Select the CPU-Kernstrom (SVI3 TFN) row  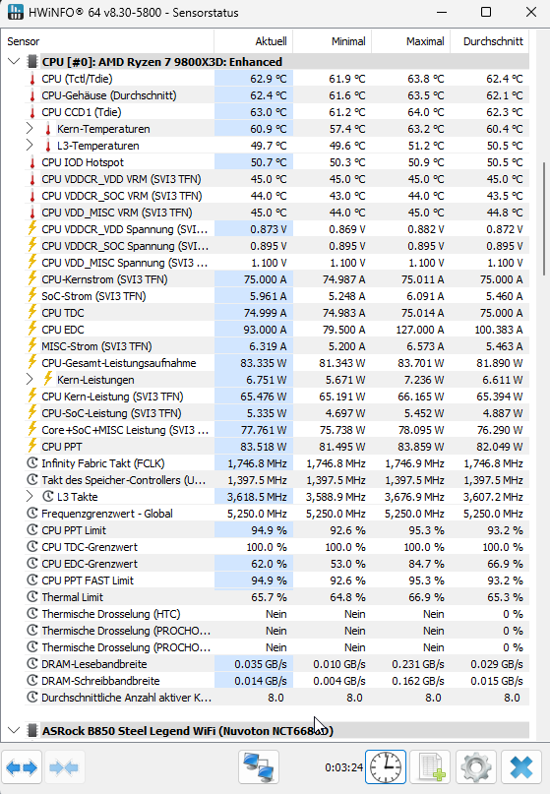pyautogui.click(x=276, y=279)
